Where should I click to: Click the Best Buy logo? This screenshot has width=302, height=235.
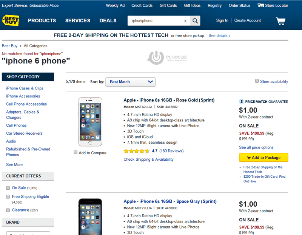tap(12, 20)
